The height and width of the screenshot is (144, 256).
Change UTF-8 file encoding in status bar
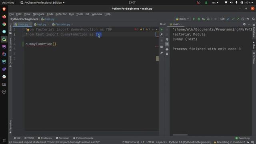point(150,142)
